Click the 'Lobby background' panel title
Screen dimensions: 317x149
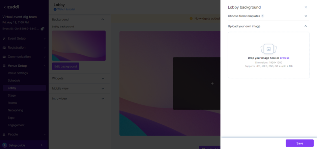(244, 7)
